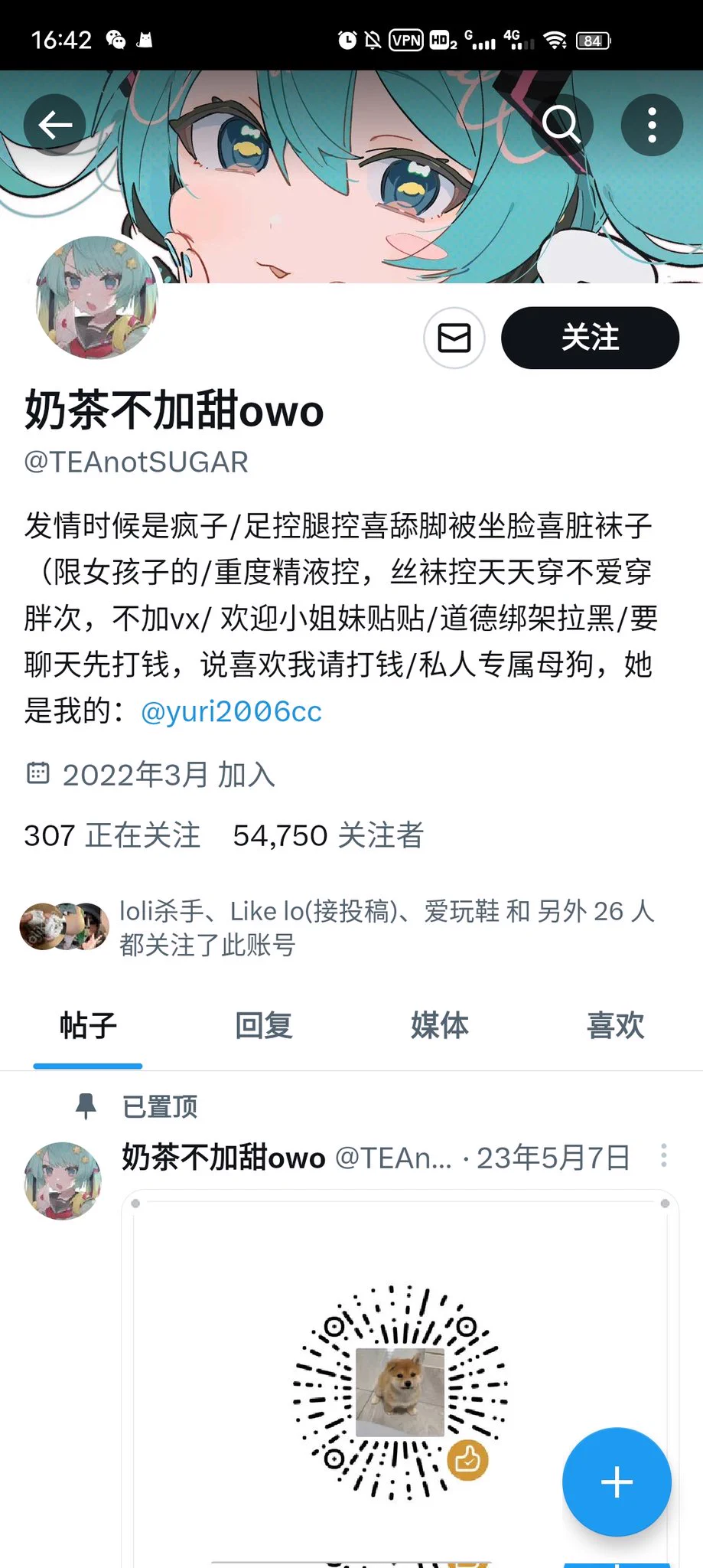Open the pinned post's three-dot menu
The height and width of the screenshot is (1568, 703).
coord(663,1155)
